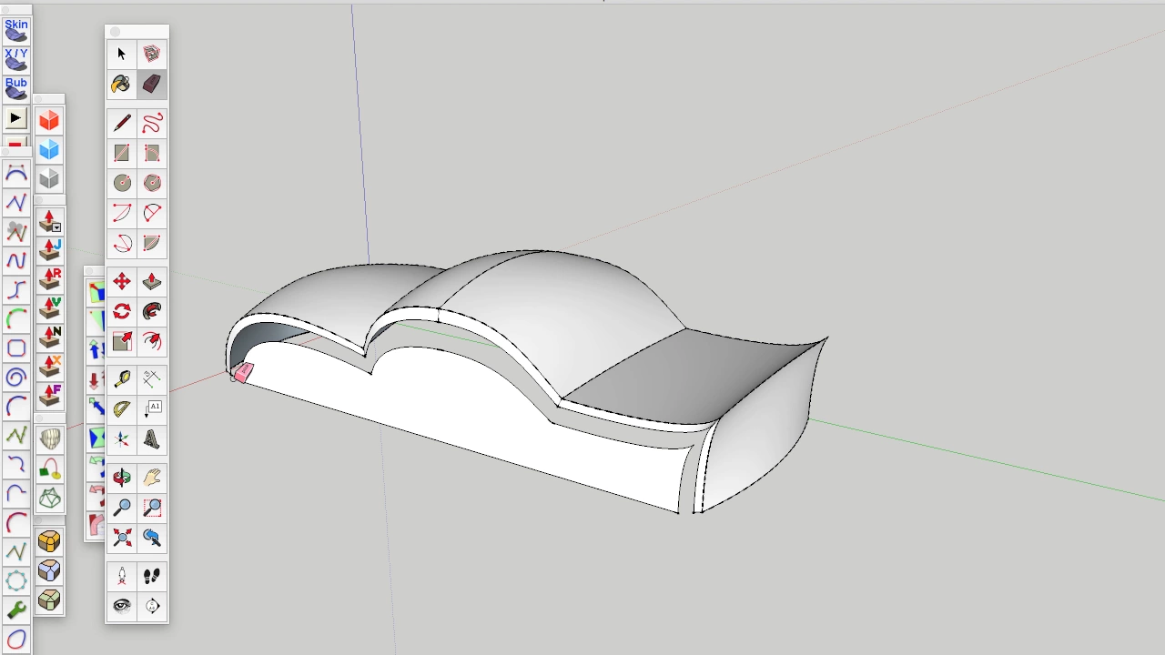Choose the 3D Text tool
Screen dimensions: 1165x655
[152, 439]
